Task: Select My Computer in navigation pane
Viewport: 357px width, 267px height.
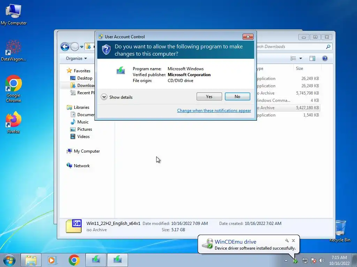Action: click(83, 151)
